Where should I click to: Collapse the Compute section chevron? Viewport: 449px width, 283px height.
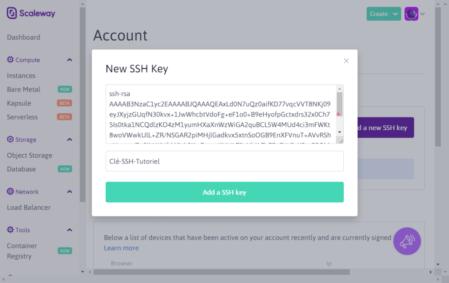point(70,60)
